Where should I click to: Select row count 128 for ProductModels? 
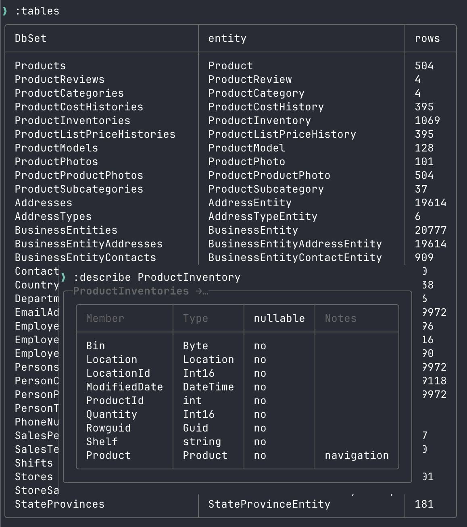(424, 148)
